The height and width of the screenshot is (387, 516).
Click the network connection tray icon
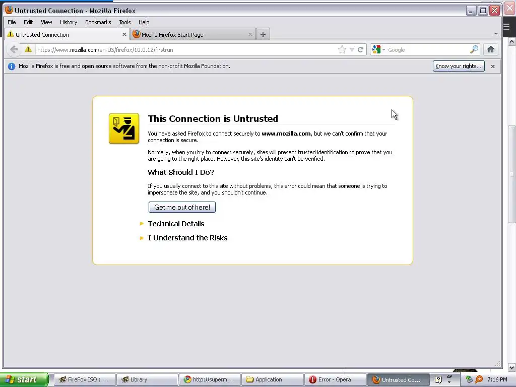[x=469, y=379]
